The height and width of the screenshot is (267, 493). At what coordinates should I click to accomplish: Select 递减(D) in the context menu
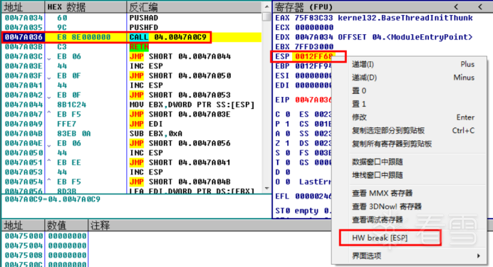pyautogui.click(x=364, y=78)
